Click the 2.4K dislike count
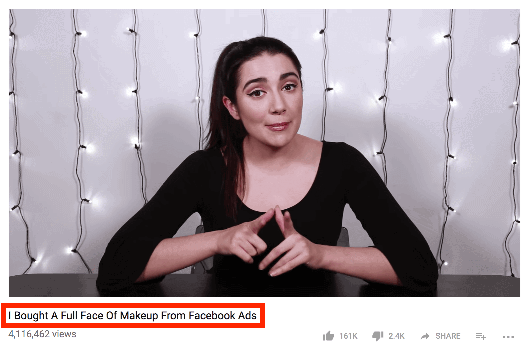The height and width of the screenshot is (350, 529). click(396, 336)
